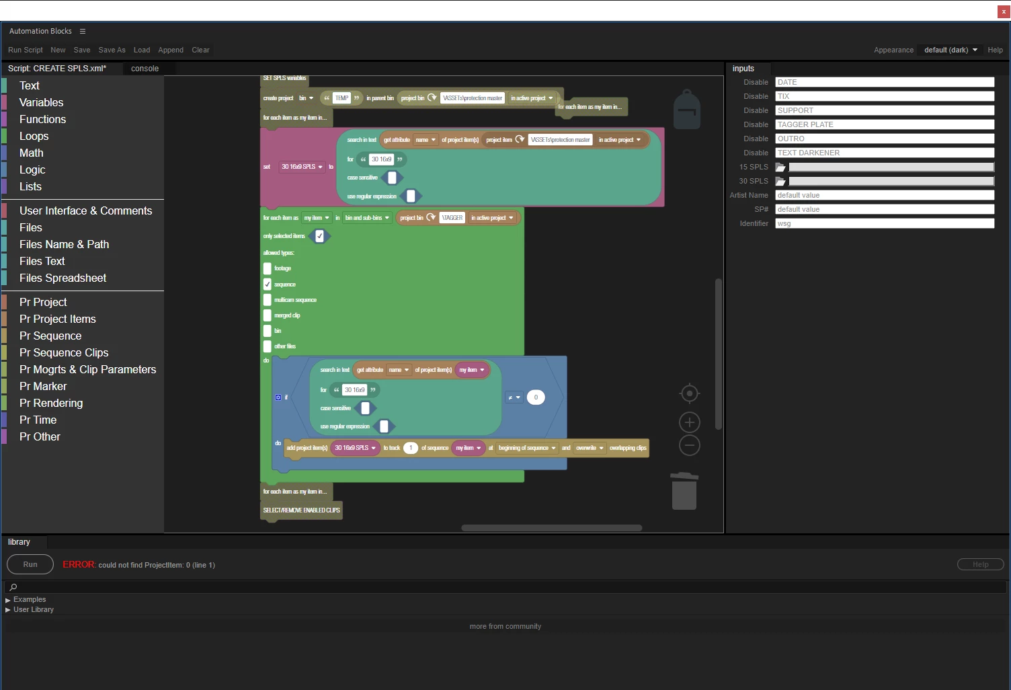Open bin and sub-bins dropdown
Image resolution: width=1011 pixels, height=690 pixels.
[367, 218]
